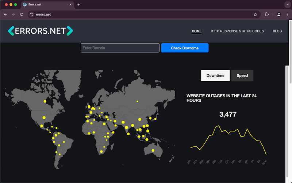Click the browser forward arrow

pyautogui.click(x=14, y=14)
